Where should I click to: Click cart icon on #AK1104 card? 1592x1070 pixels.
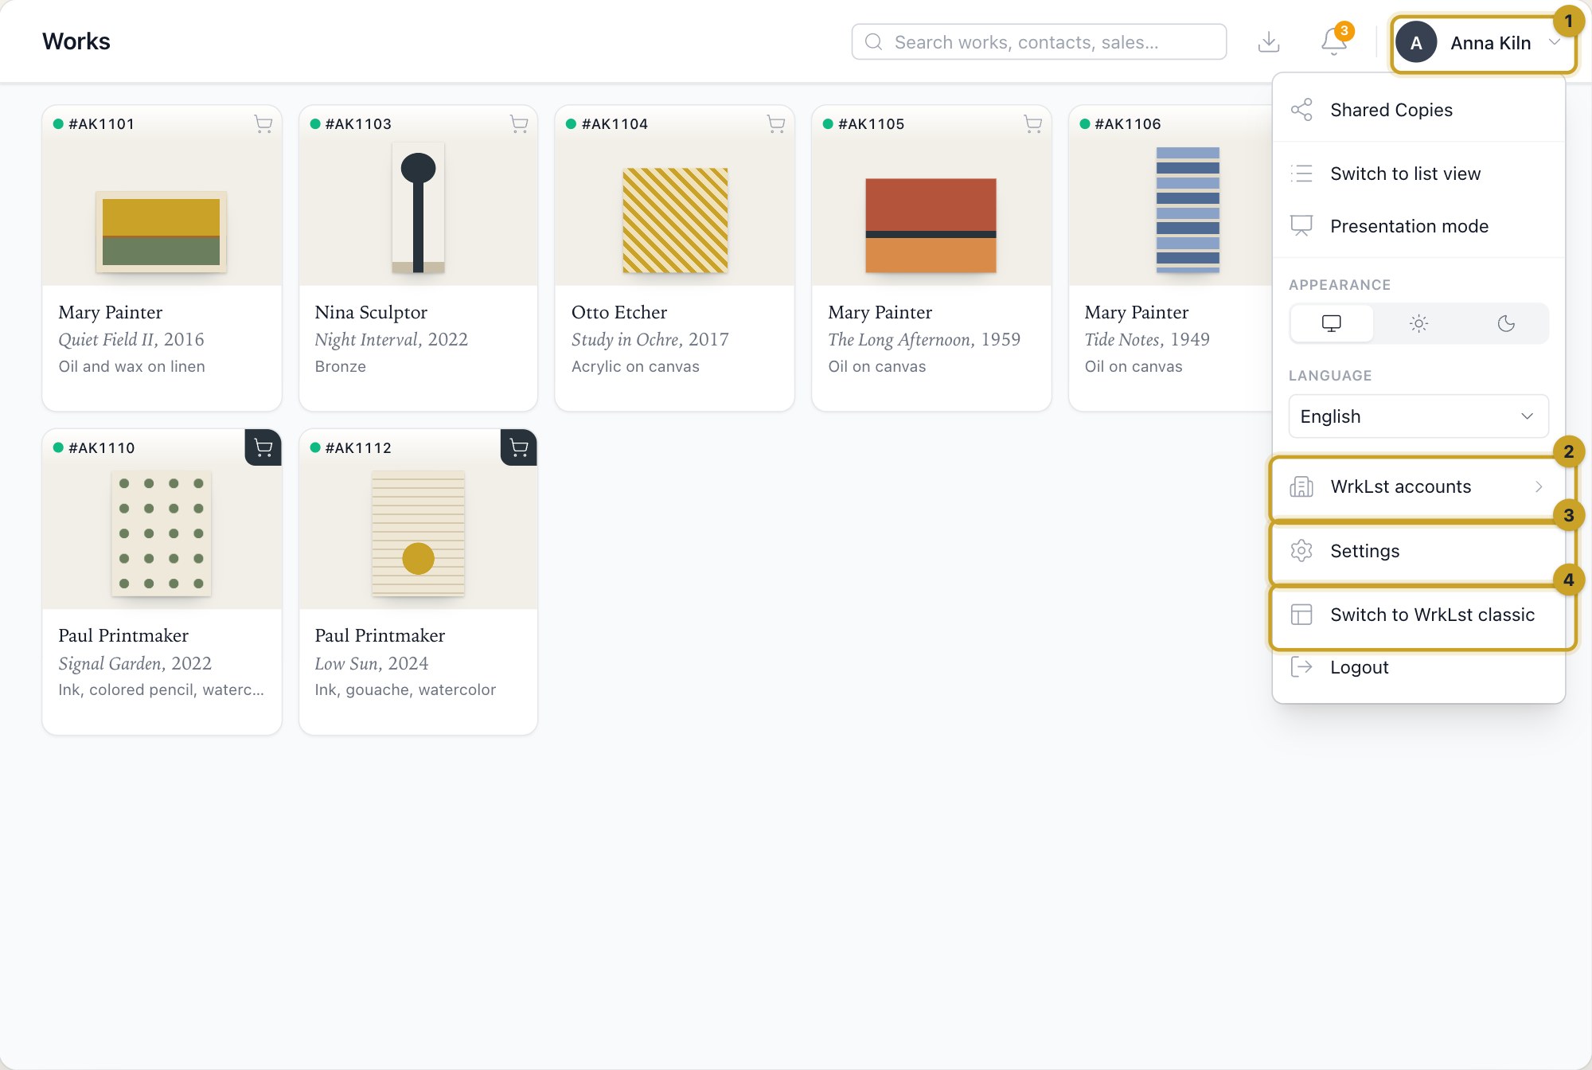tap(776, 123)
